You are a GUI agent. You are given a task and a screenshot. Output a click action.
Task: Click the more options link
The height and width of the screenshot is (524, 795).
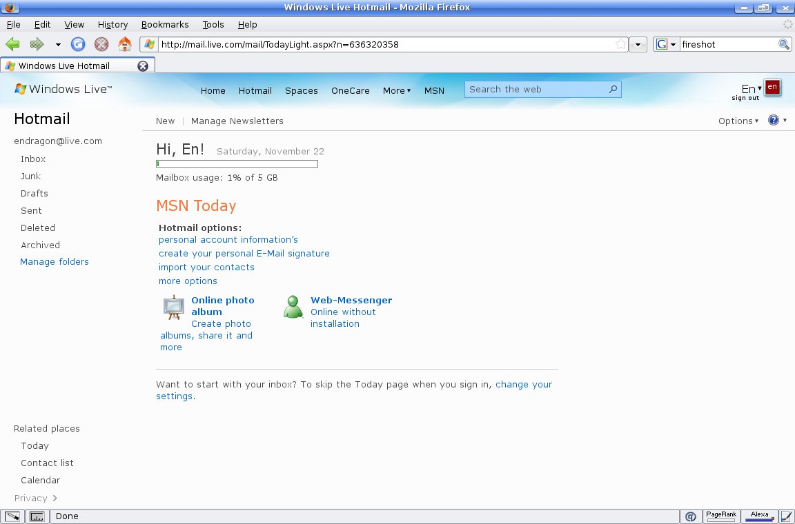188,281
